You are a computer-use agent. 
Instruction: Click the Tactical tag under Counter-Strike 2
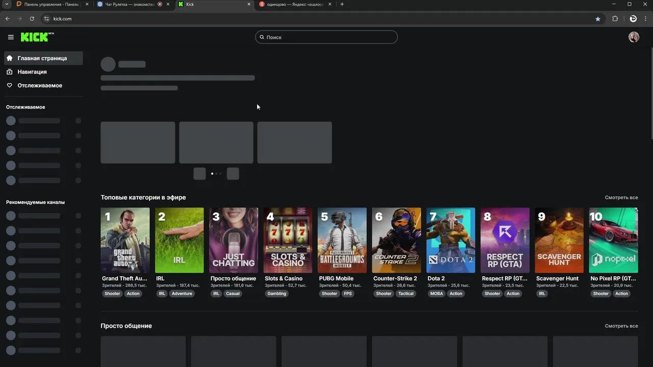406,294
